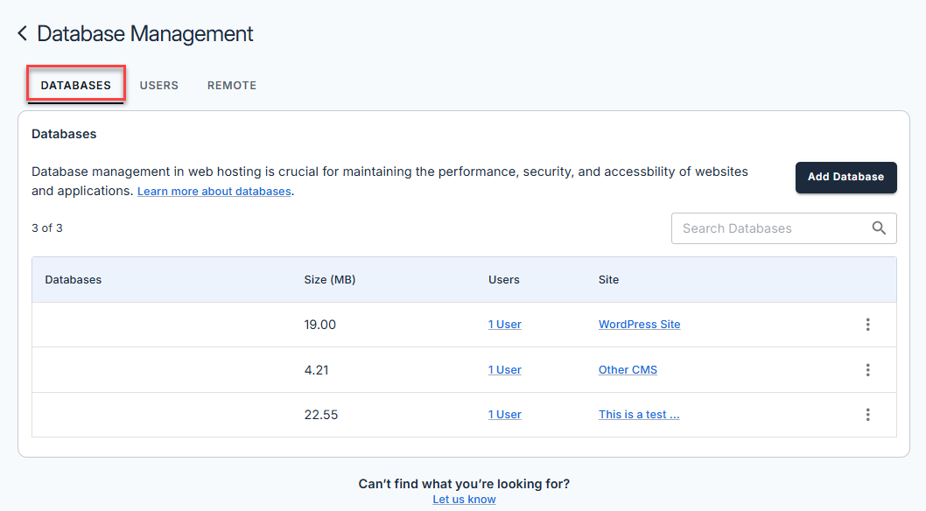The height and width of the screenshot is (511, 926).
Task: Click the Add Database button
Action: (x=845, y=177)
